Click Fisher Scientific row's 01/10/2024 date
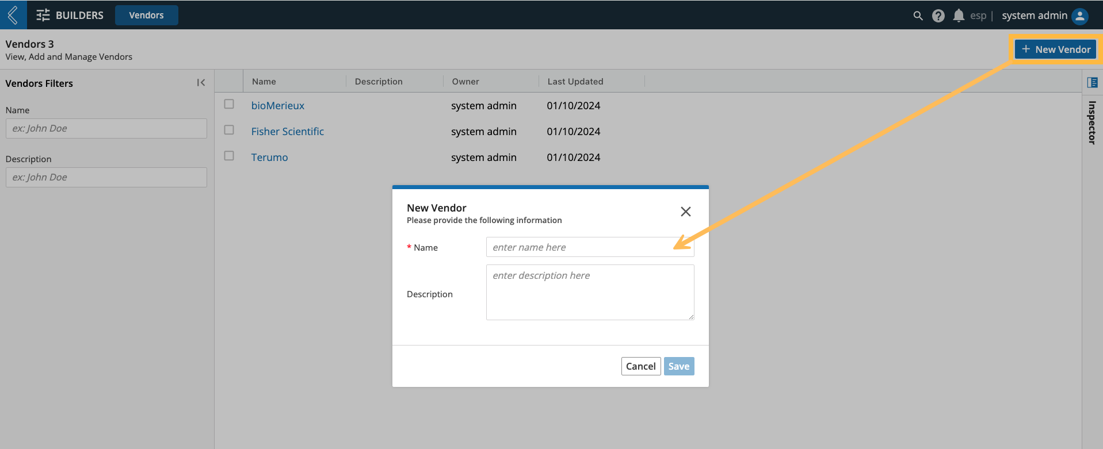 [574, 132]
